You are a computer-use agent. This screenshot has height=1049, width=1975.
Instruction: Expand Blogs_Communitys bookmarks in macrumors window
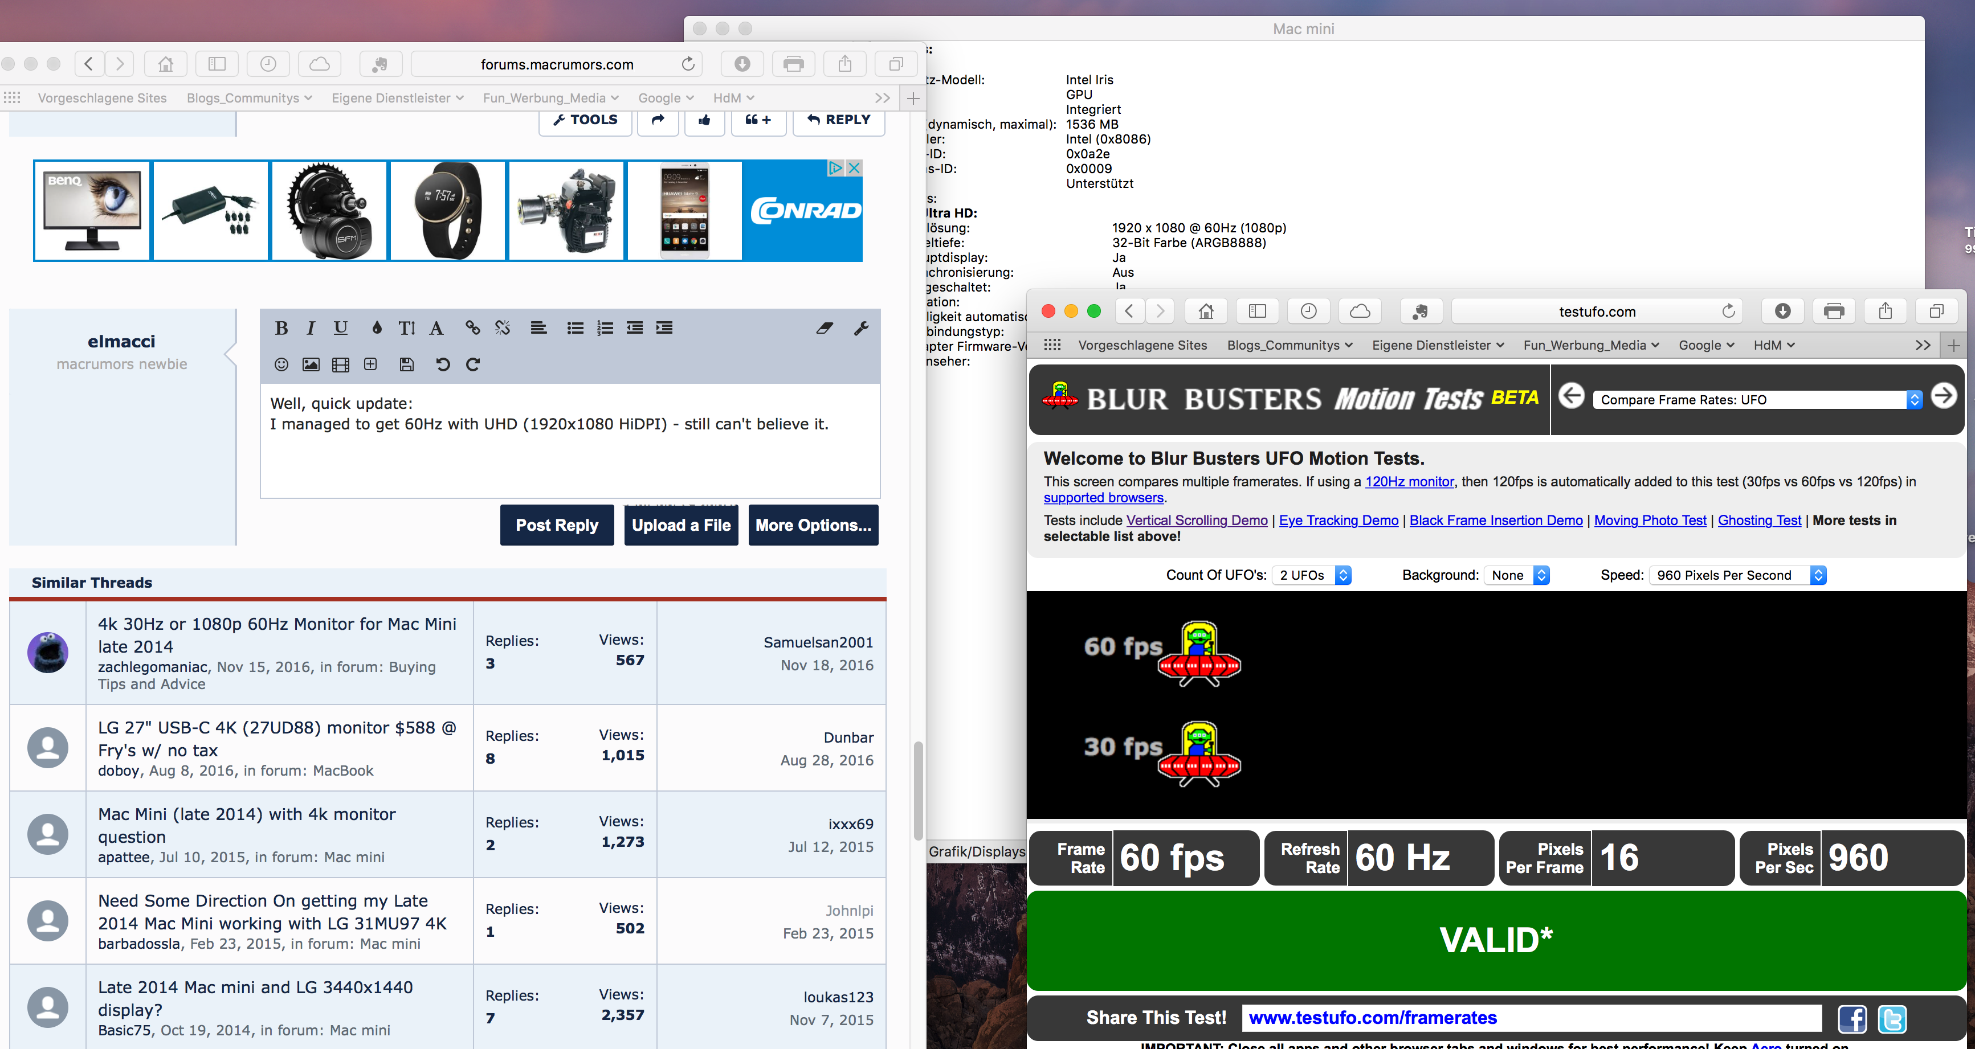(x=249, y=98)
